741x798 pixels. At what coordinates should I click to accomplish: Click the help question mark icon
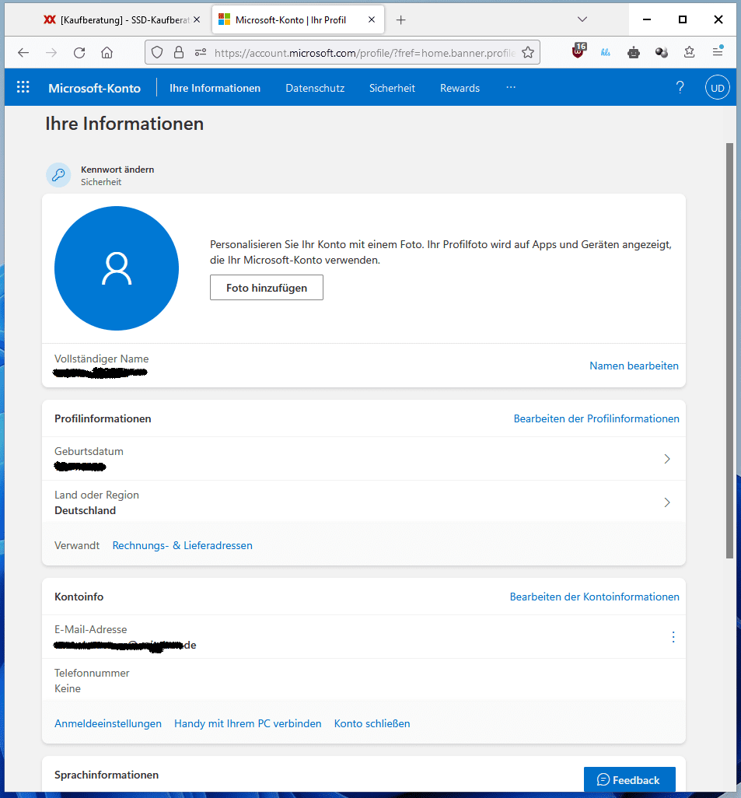pyautogui.click(x=680, y=88)
